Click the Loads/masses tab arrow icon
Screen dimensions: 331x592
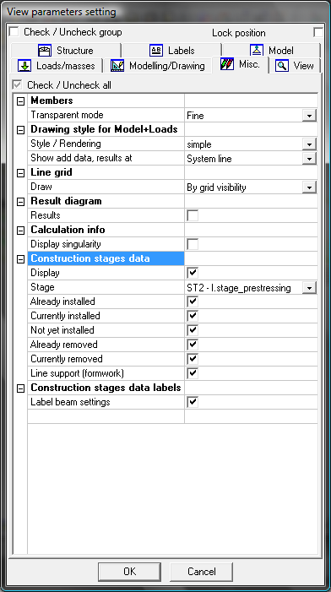click(24, 66)
